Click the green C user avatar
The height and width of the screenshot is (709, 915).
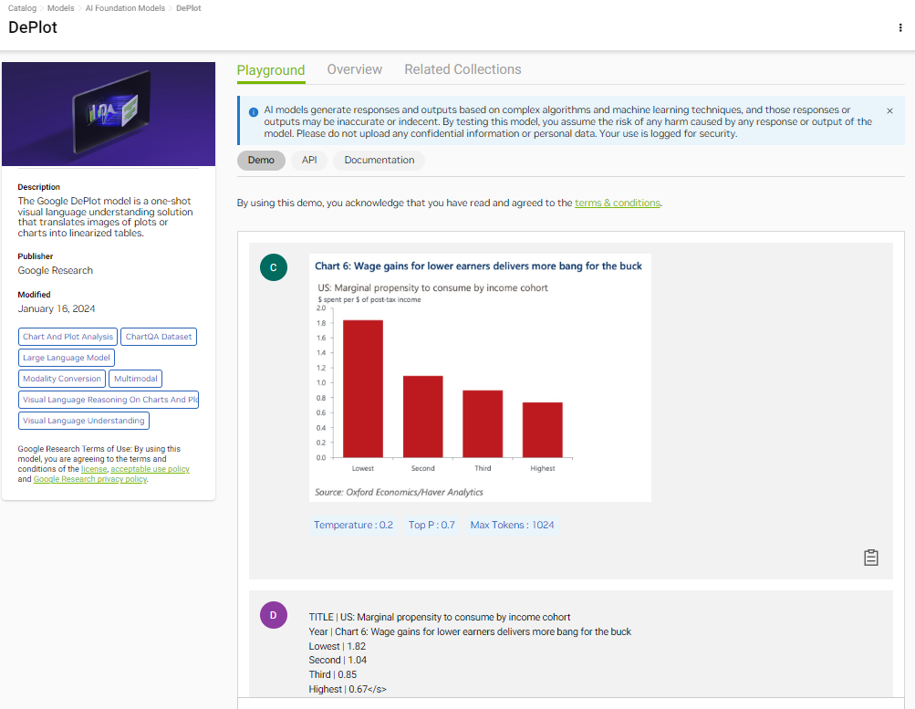274,267
